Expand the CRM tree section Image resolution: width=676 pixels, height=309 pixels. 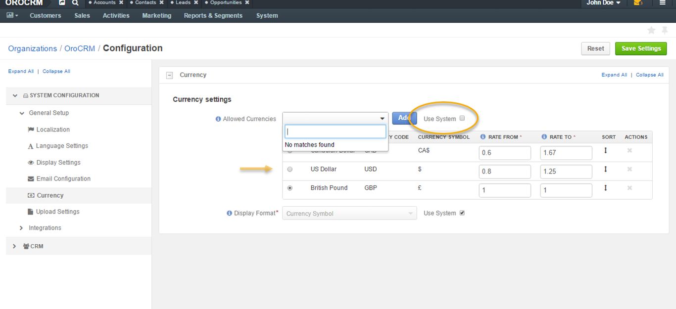pos(14,246)
